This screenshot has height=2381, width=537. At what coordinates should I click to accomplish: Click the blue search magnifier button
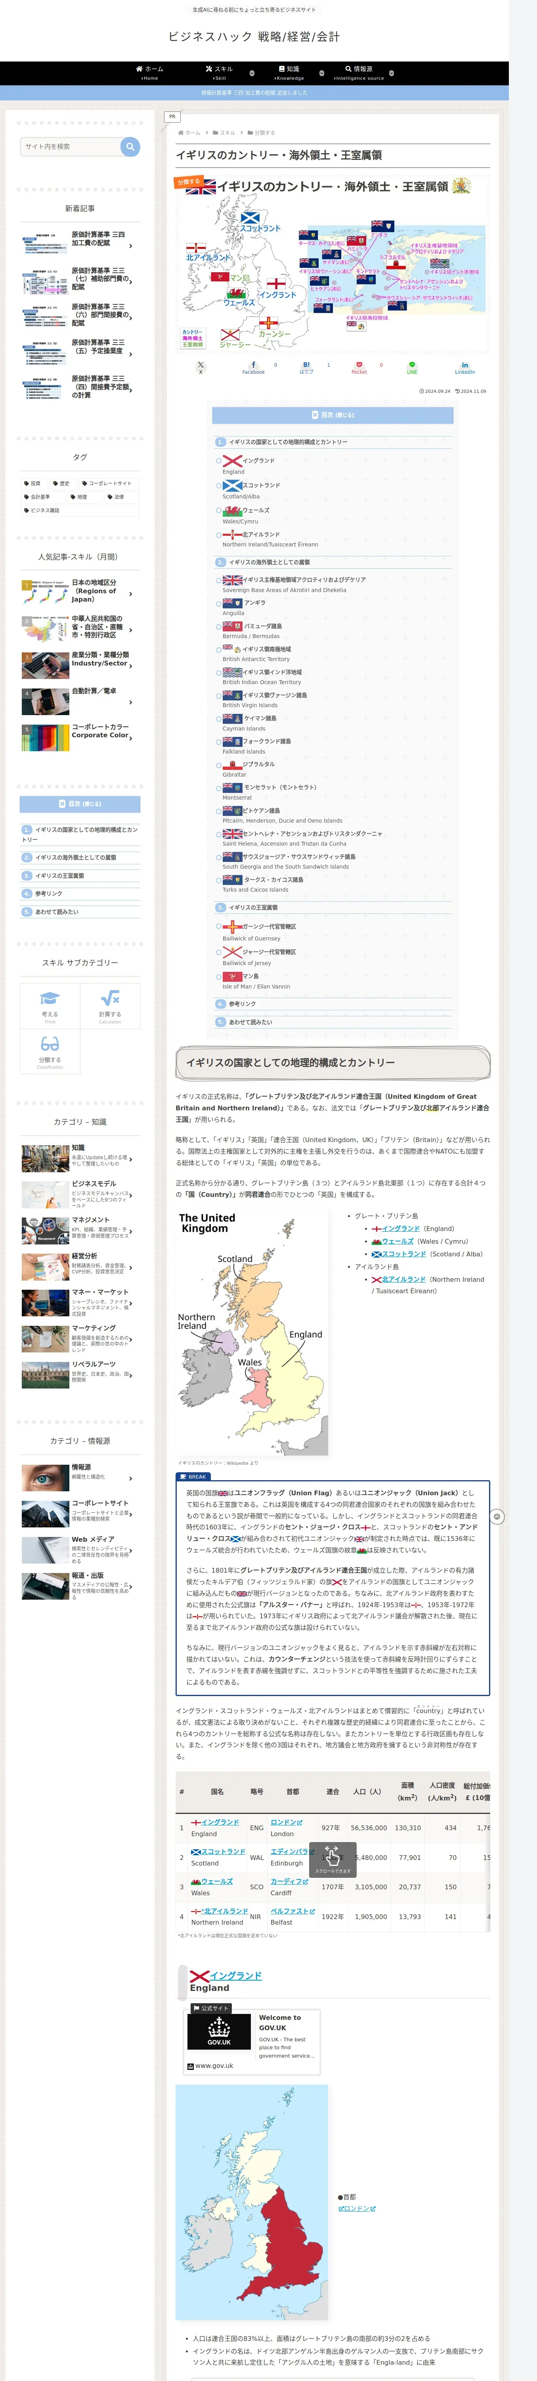point(130,147)
